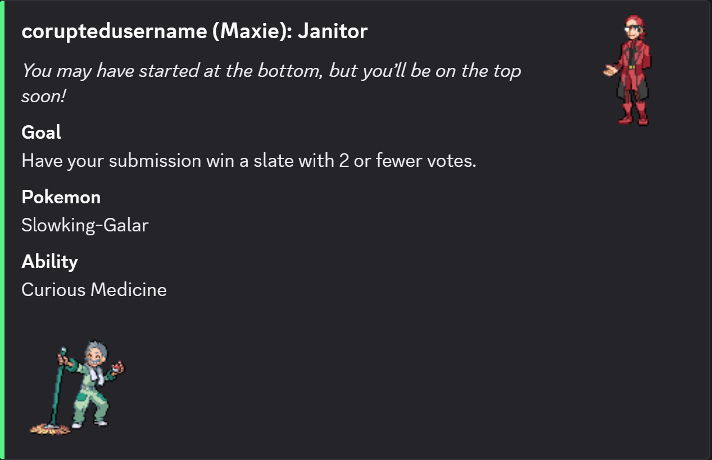Click the top of the Janitor's mop handle
Image resolution: width=712 pixels, height=460 pixels.
click(63, 350)
